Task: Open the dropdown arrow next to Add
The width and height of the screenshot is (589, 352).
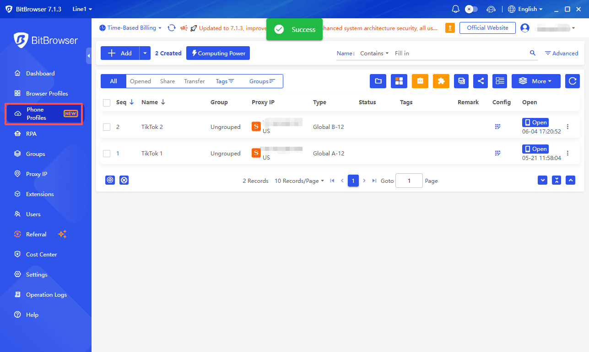Action: point(145,53)
